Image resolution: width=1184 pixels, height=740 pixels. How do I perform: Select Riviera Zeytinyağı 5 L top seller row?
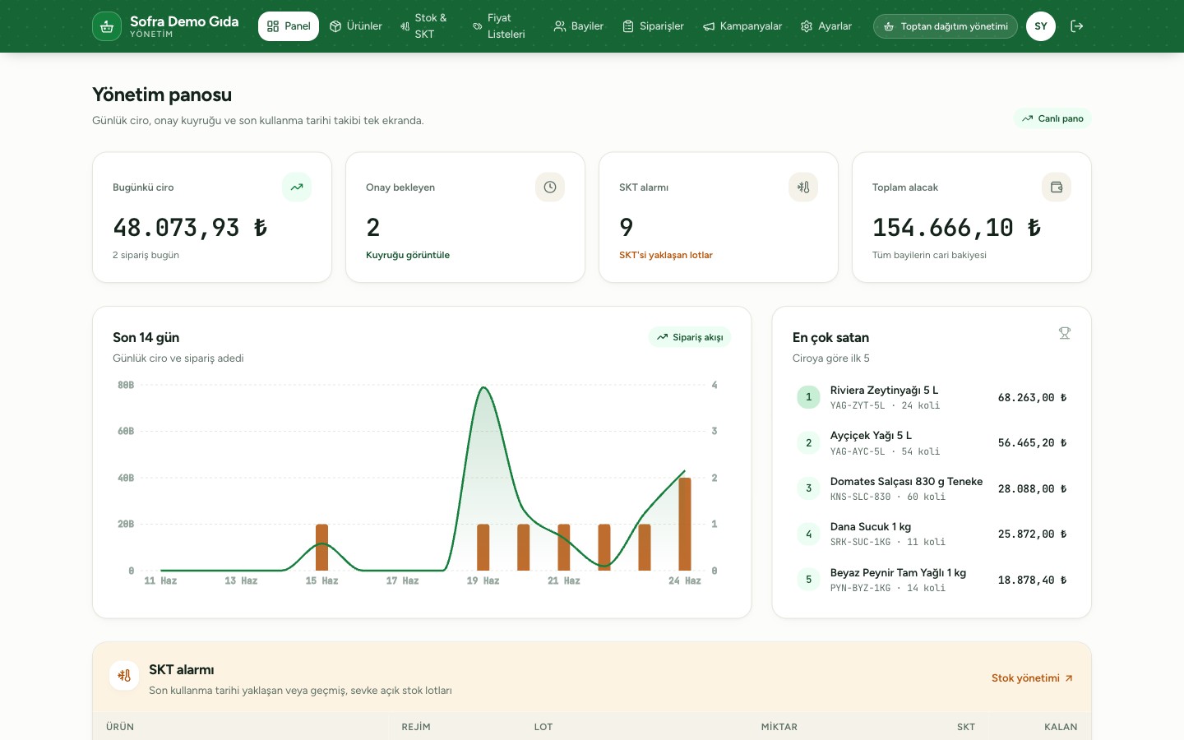pos(932,397)
